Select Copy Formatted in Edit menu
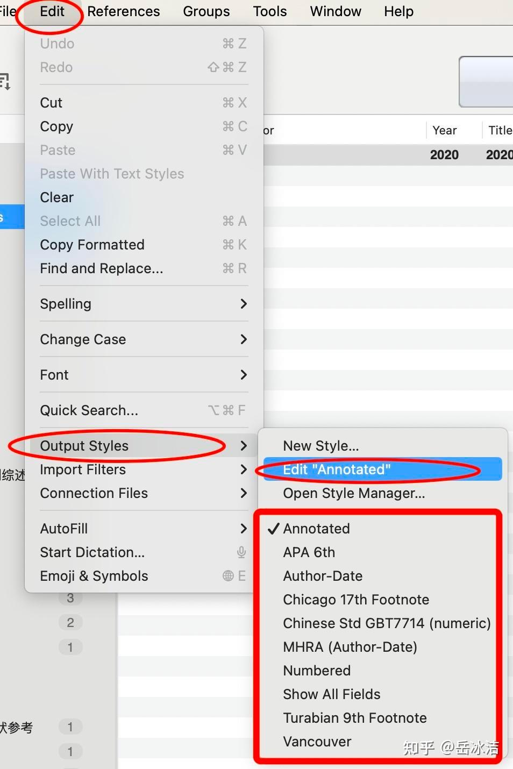Screen dimensions: 513x769 coord(92,245)
